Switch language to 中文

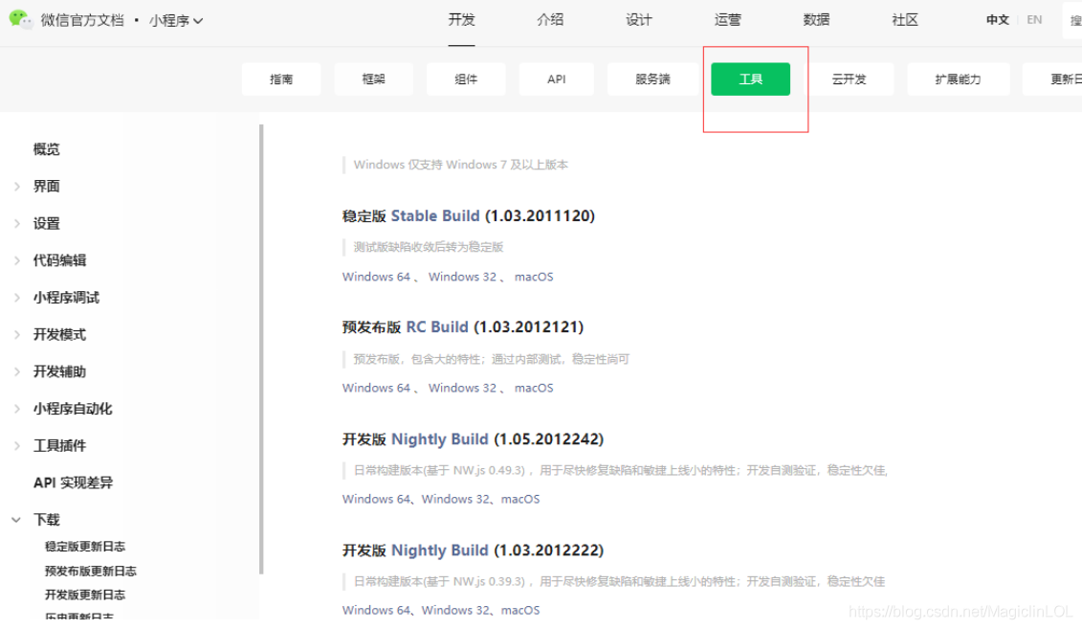[x=997, y=20]
